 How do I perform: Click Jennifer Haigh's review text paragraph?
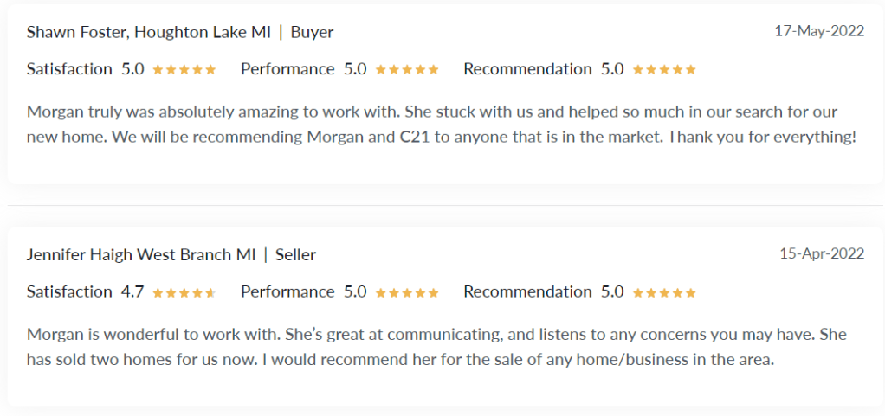pyautogui.click(x=436, y=347)
